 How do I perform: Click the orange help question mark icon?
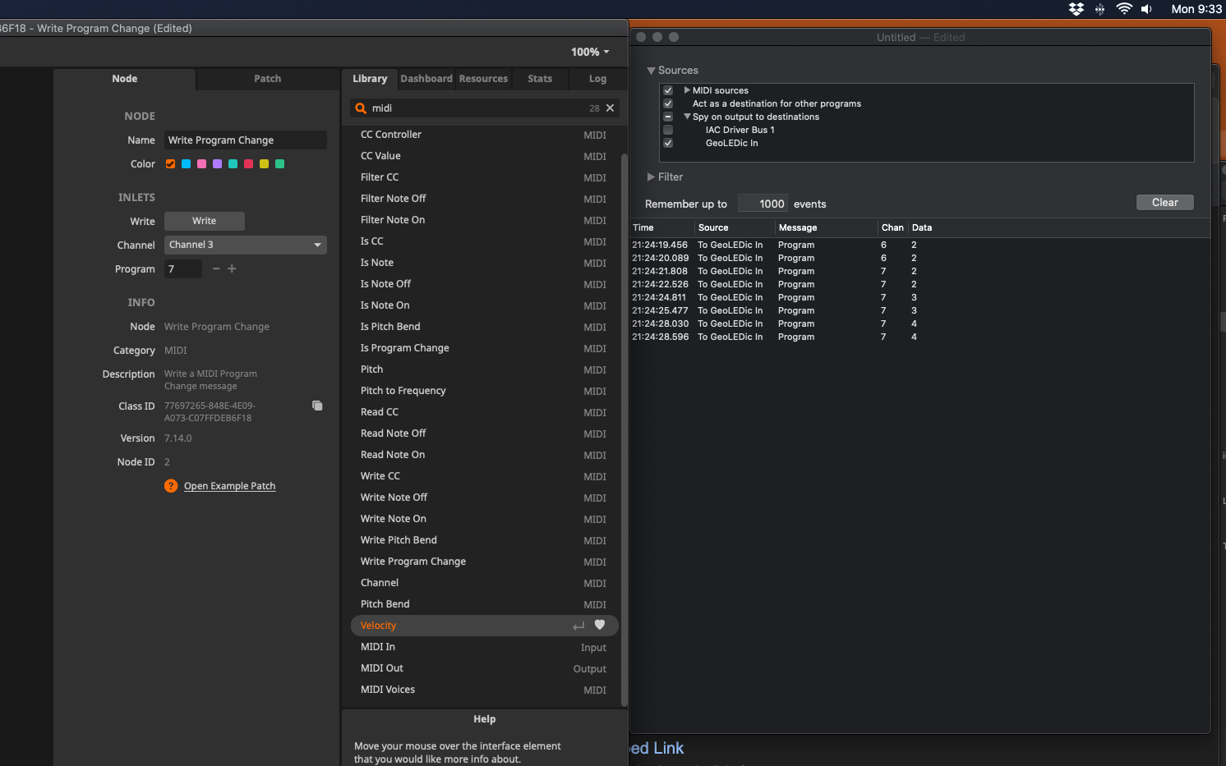(x=171, y=486)
